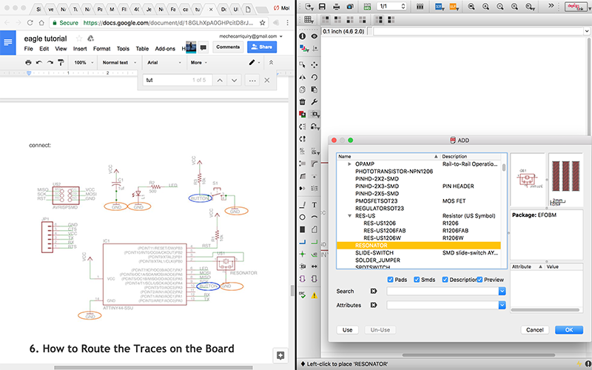592x370 pixels.
Task: Click the Save icon in EAGLE toolbar
Action: click(322, 7)
